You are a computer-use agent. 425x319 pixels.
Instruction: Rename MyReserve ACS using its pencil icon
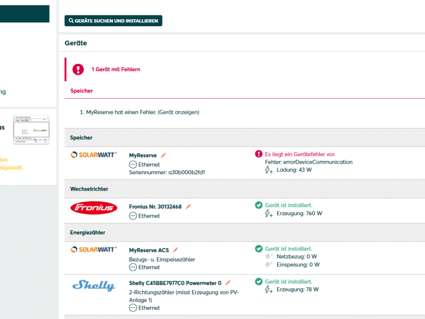[x=176, y=250]
